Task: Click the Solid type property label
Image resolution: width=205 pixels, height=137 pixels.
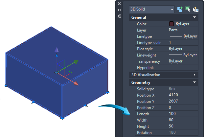Action: pyautogui.click(x=146, y=89)
